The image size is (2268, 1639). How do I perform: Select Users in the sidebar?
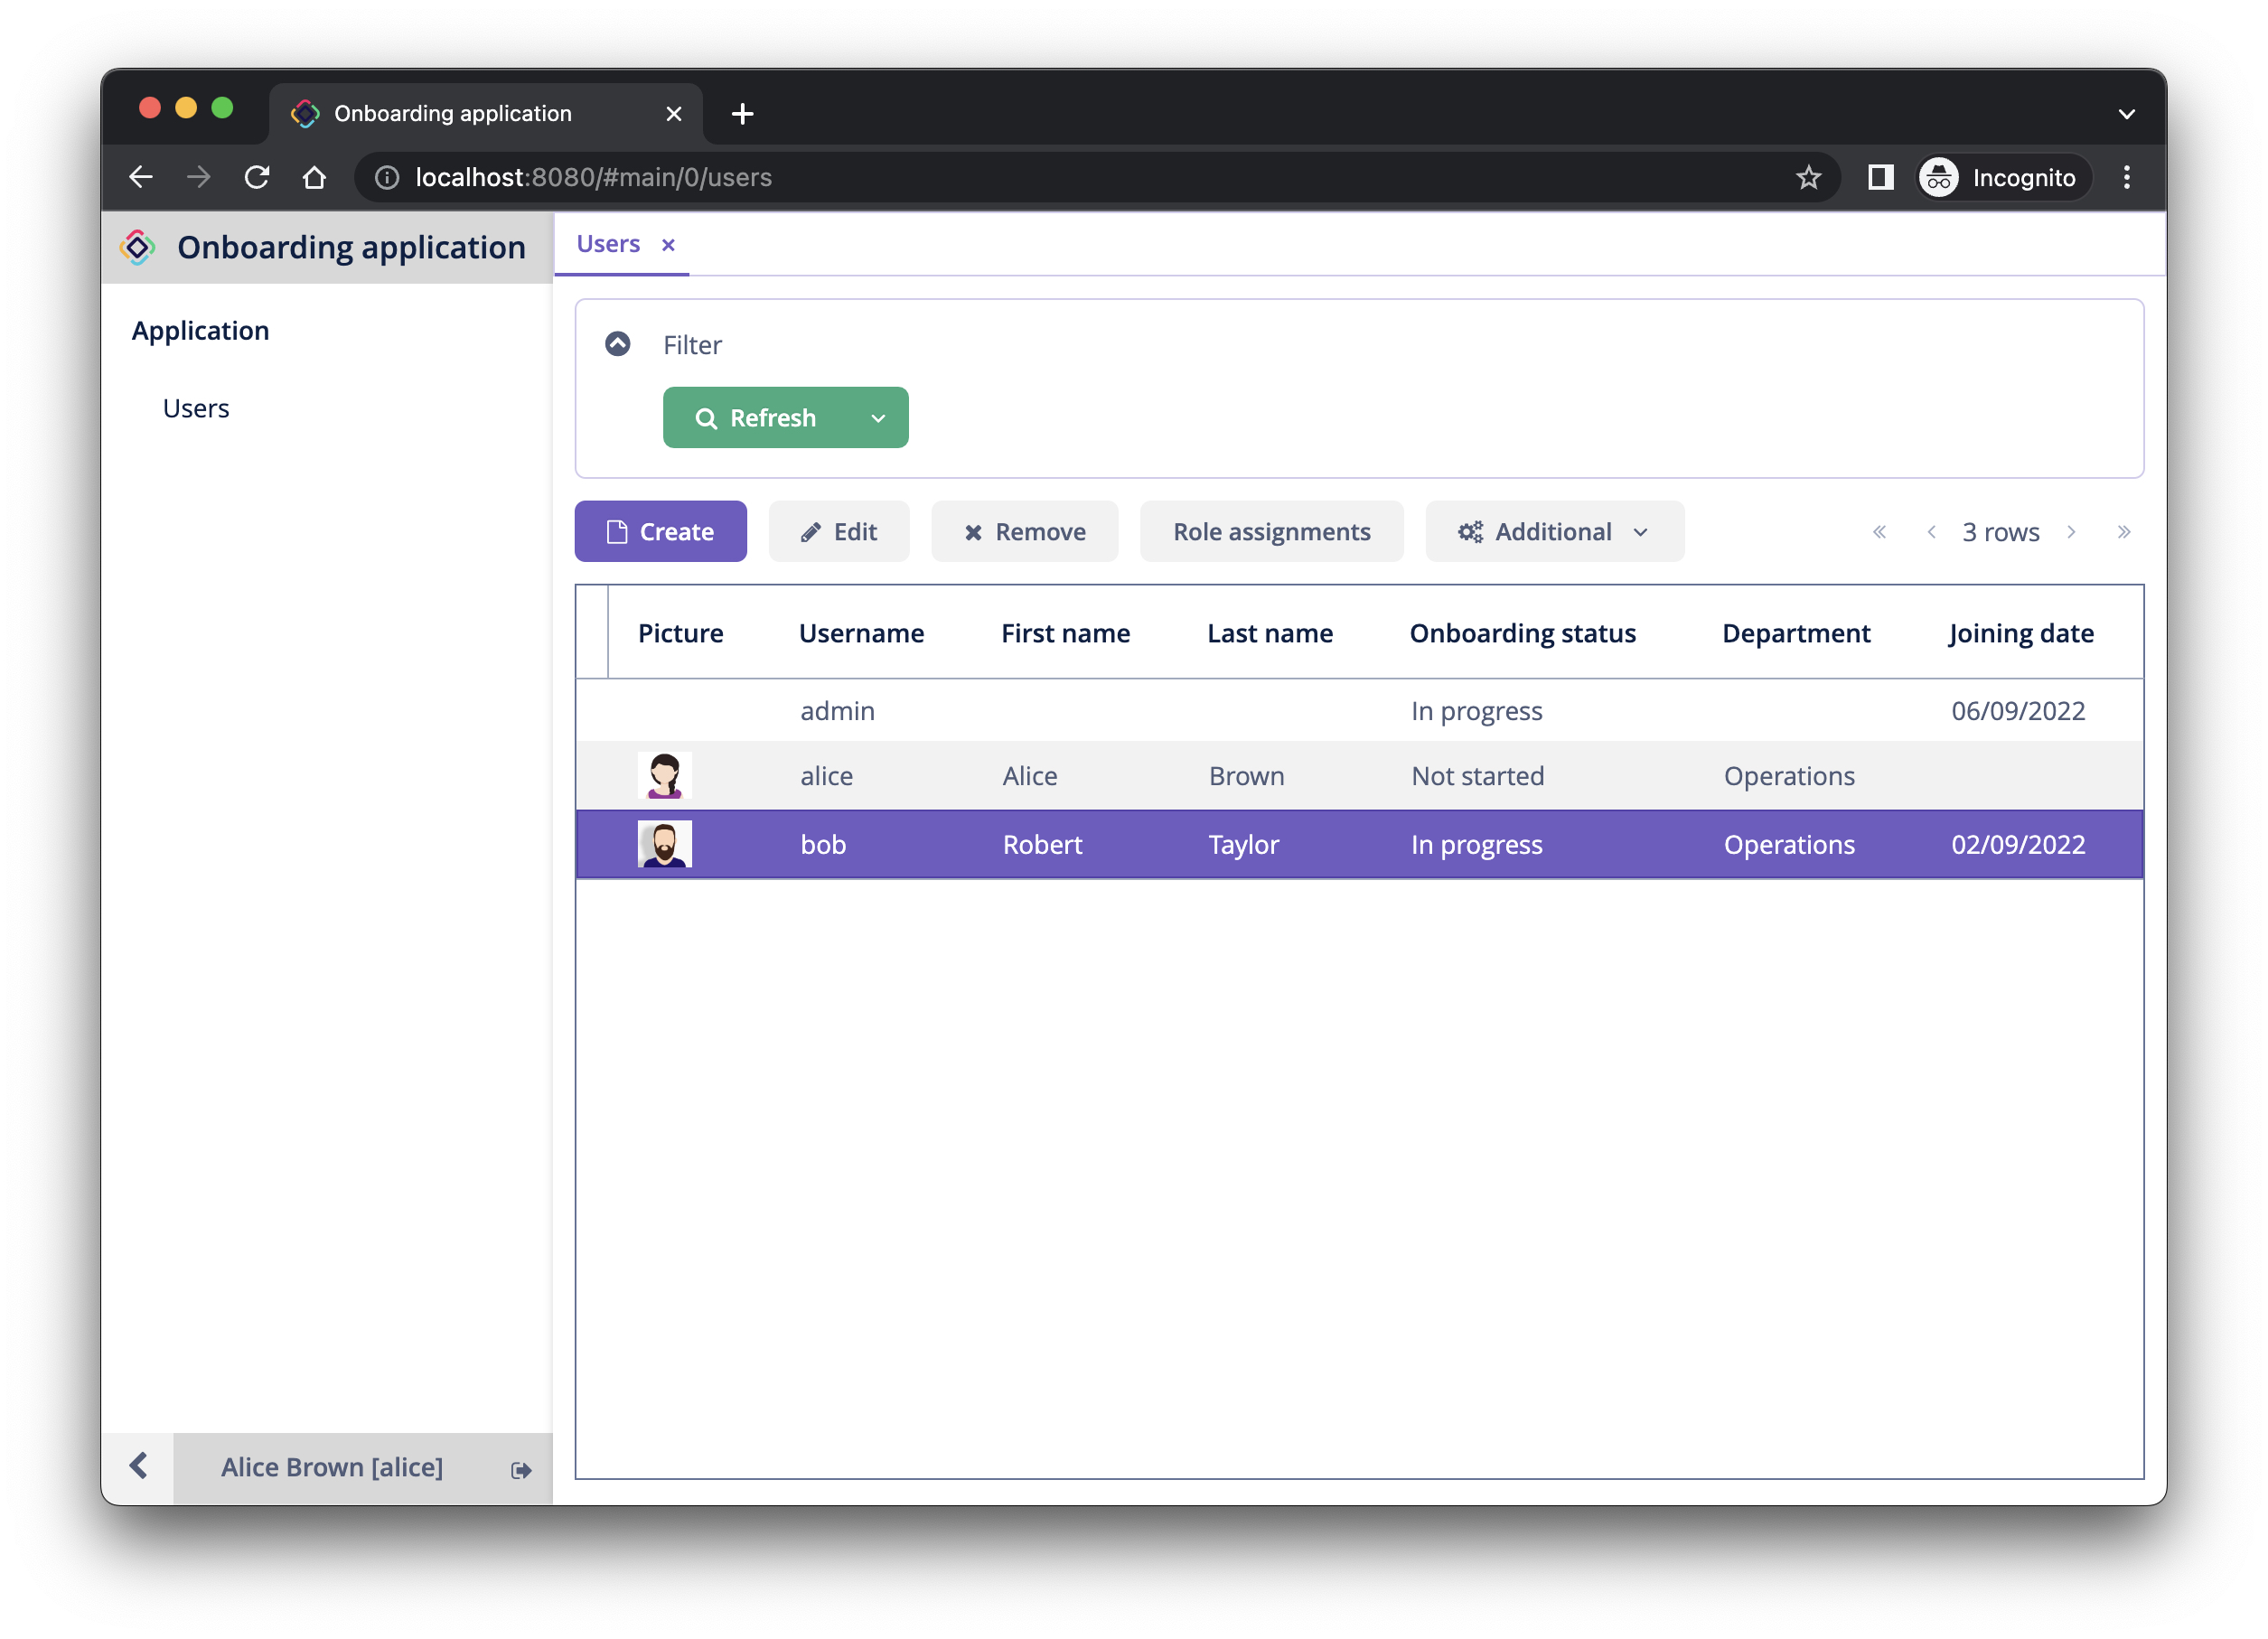195,407
